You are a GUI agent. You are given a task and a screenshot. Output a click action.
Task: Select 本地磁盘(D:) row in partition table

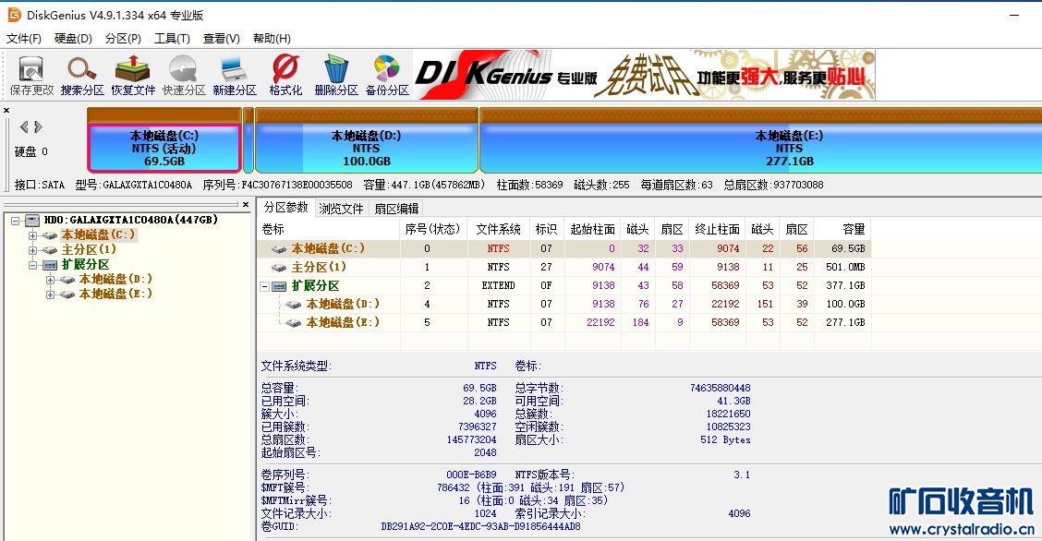[x=563, y=304]
